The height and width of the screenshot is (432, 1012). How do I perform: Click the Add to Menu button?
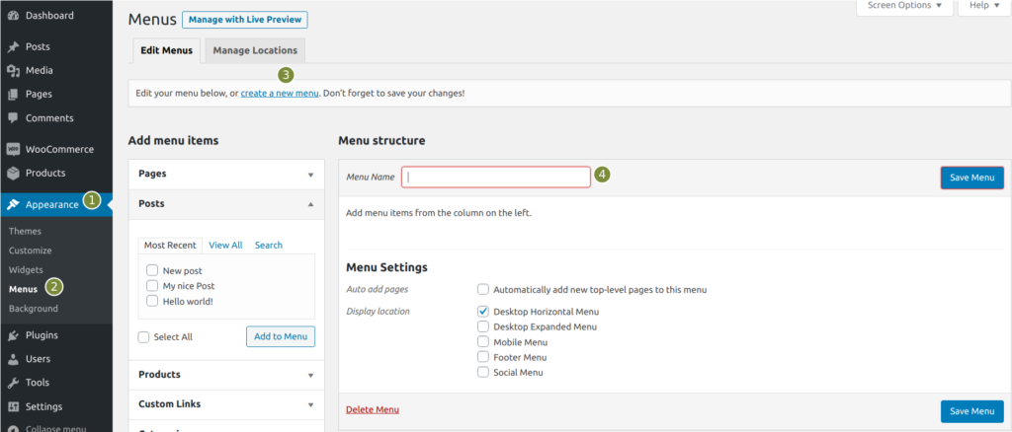tap(281, 336)
